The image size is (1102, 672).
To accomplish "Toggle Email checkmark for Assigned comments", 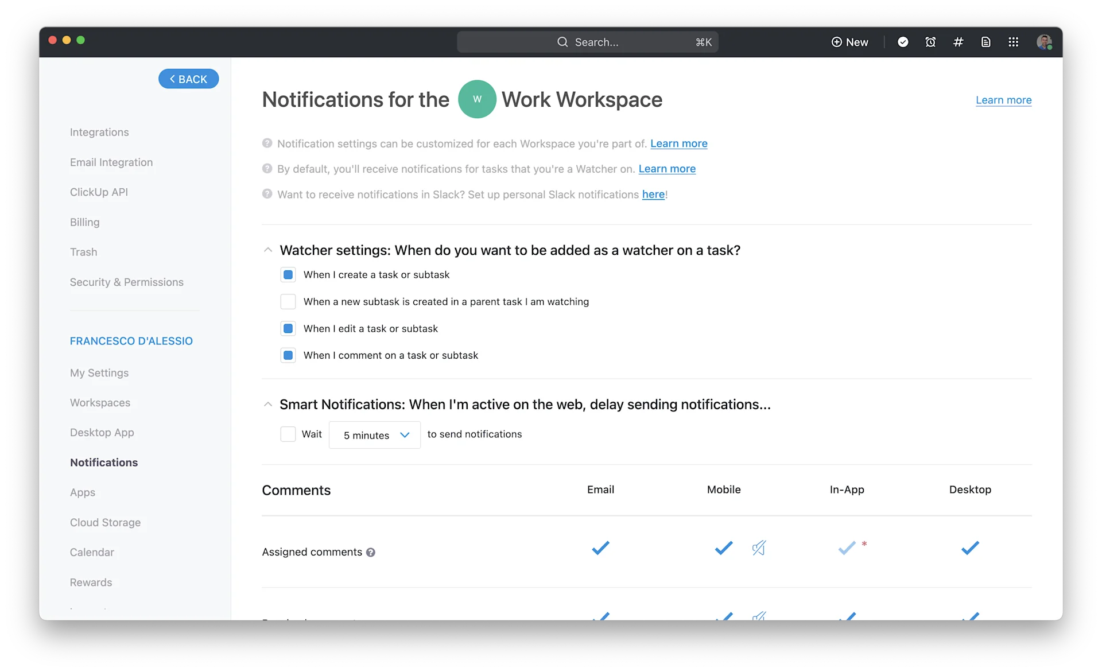I will point(600,548).
